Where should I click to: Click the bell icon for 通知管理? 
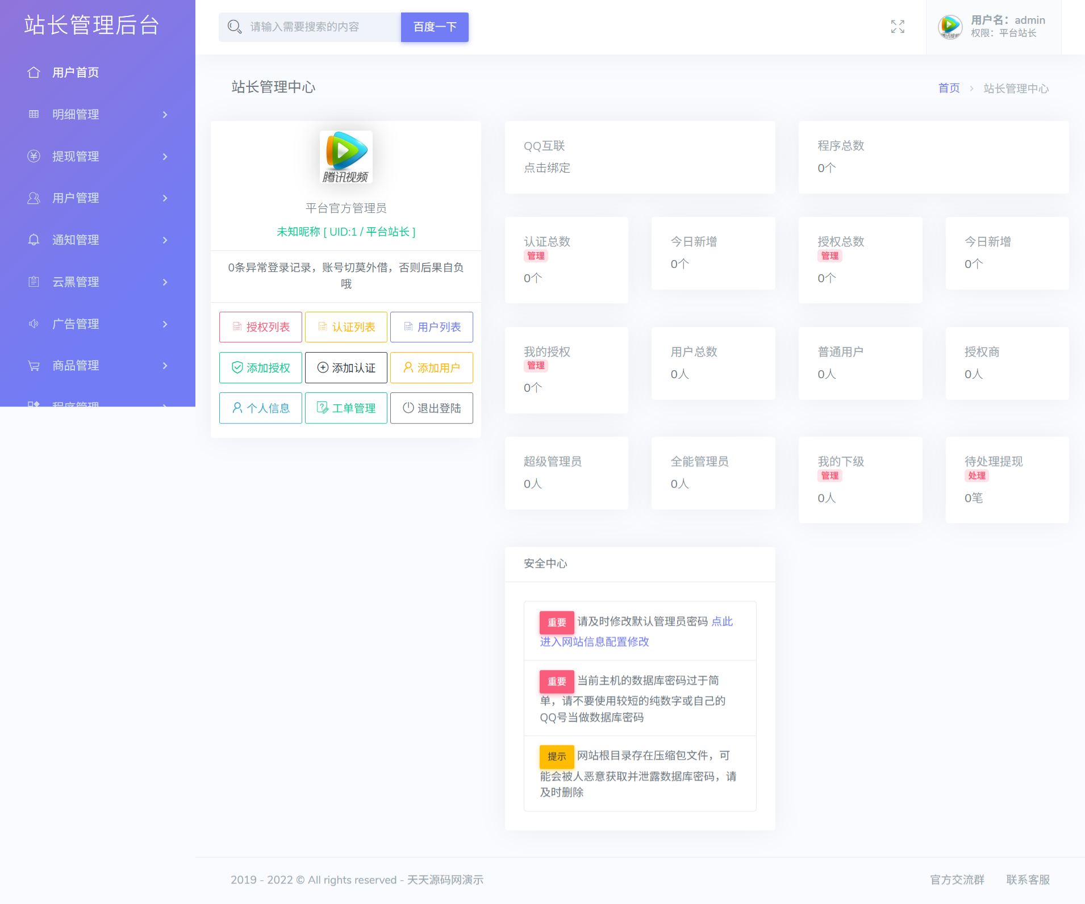pos(34,240)
